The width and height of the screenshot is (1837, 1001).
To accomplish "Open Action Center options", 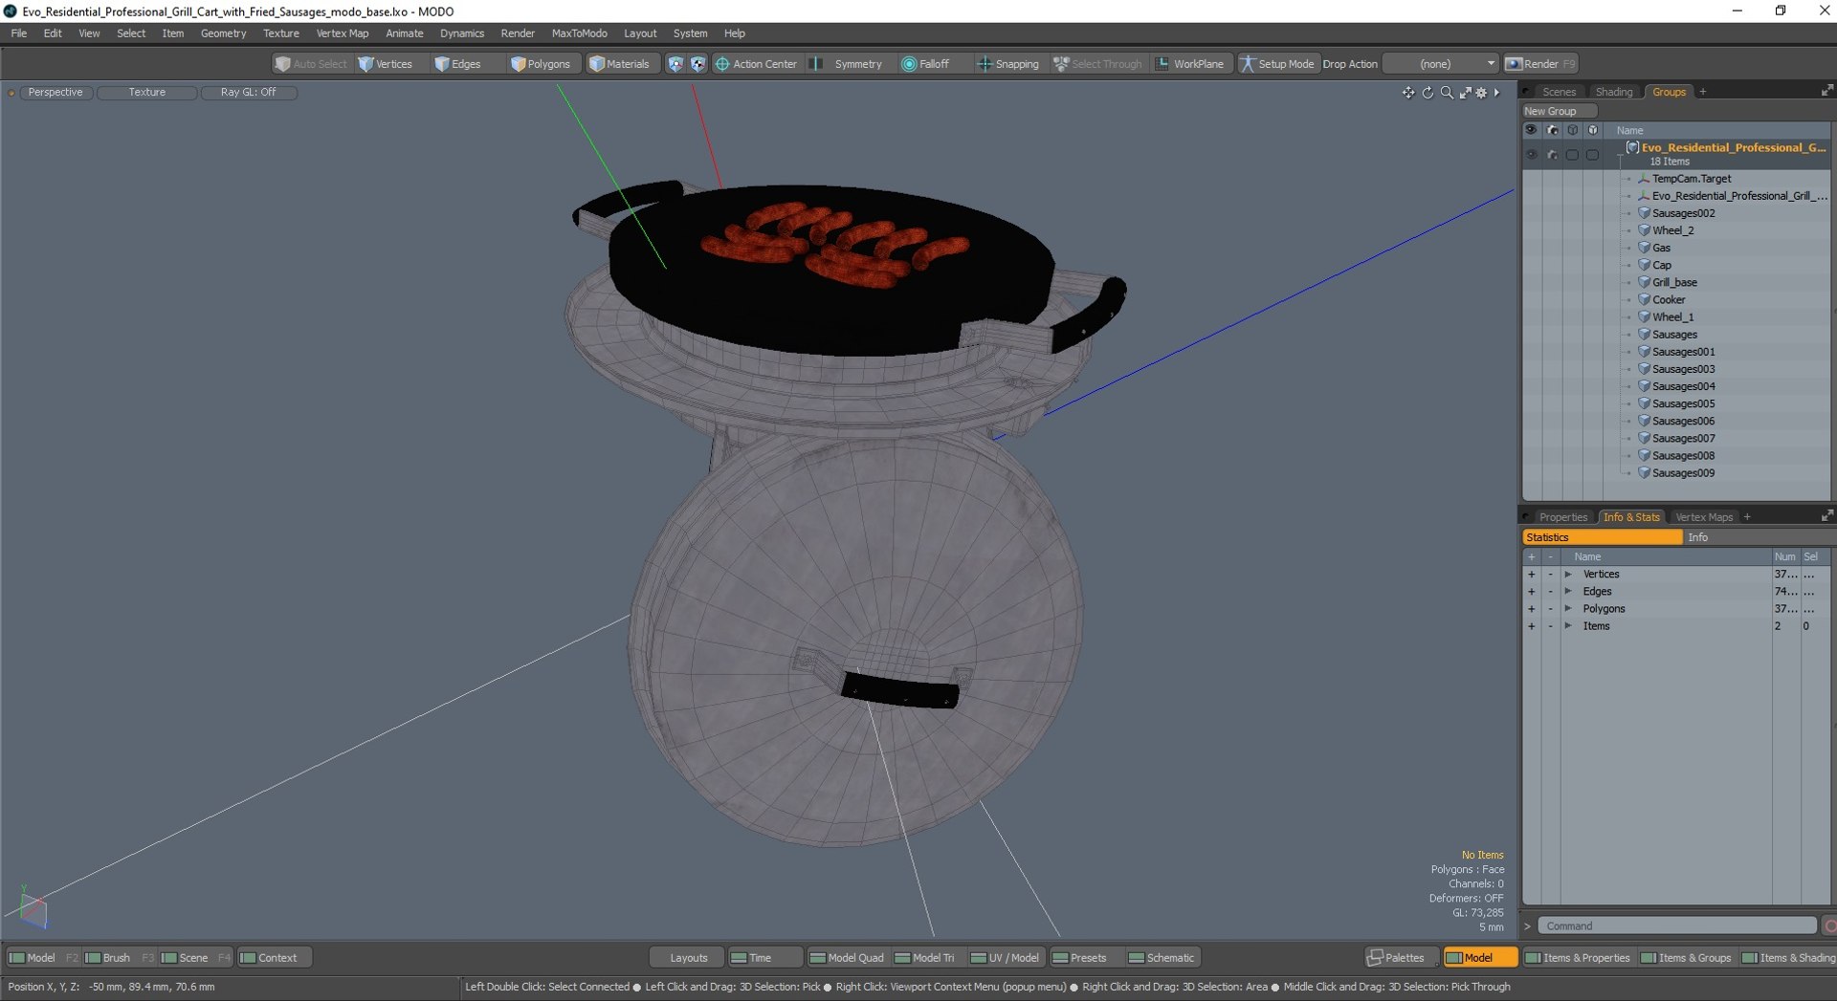I will 756,64.
